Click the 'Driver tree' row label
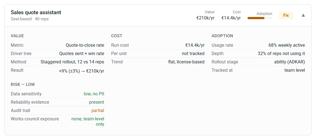 pos(21,54)
